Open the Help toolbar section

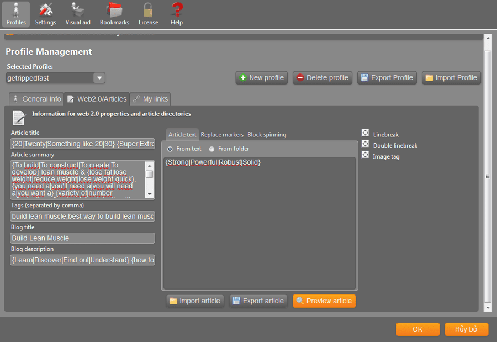tap(177, 14)
